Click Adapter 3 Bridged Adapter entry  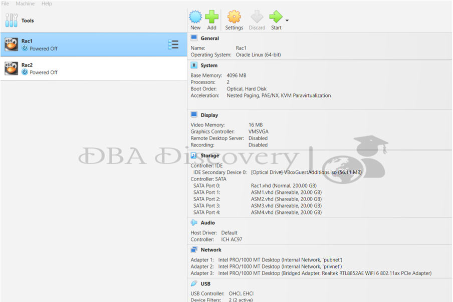[x=325, y=273]
